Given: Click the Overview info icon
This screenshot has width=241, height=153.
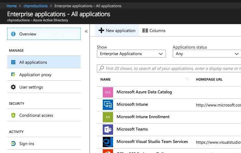Looking at the screenshot, I should pyautogui.click(x=13, y=34).
